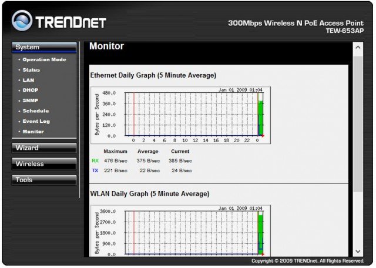Image resolution: width=376 pixels, height=268 pixels.
Task: Open the Tools menu section
Action: click(43, 180)
